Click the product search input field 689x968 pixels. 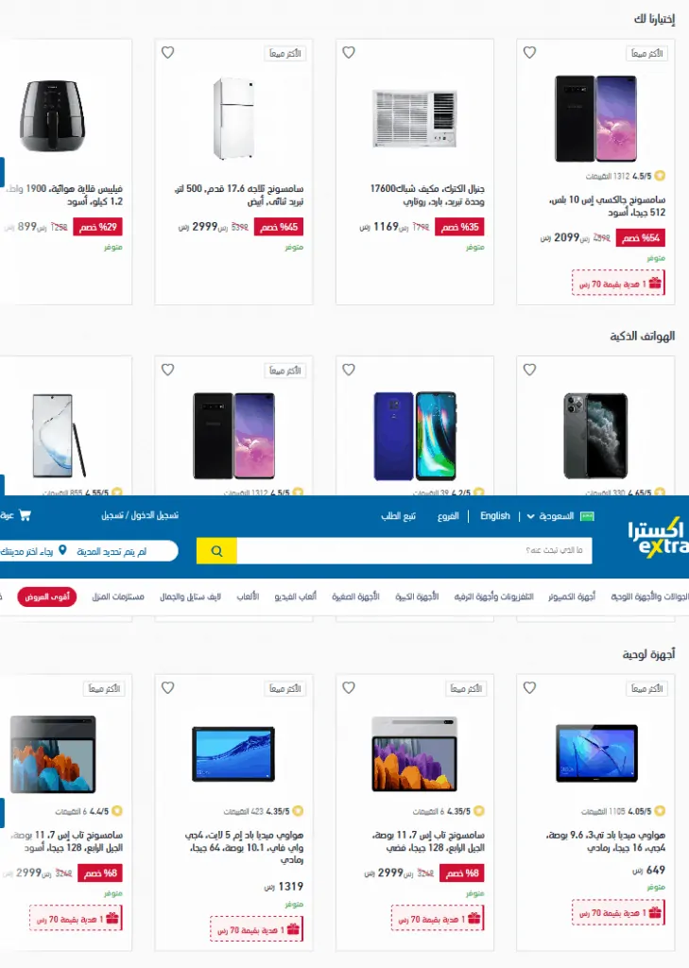[x=414, y=551]
